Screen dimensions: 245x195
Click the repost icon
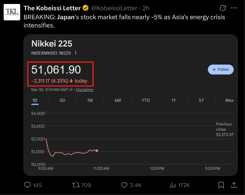click(x=76, y=185)
